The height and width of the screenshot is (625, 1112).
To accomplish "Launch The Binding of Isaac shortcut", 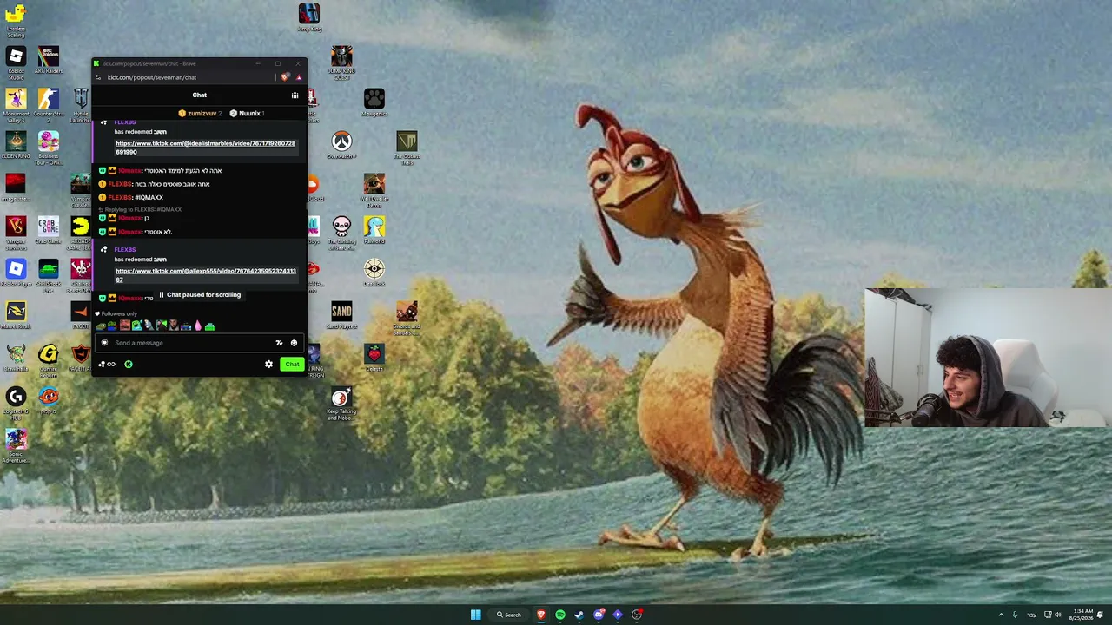I will [341, 233].
